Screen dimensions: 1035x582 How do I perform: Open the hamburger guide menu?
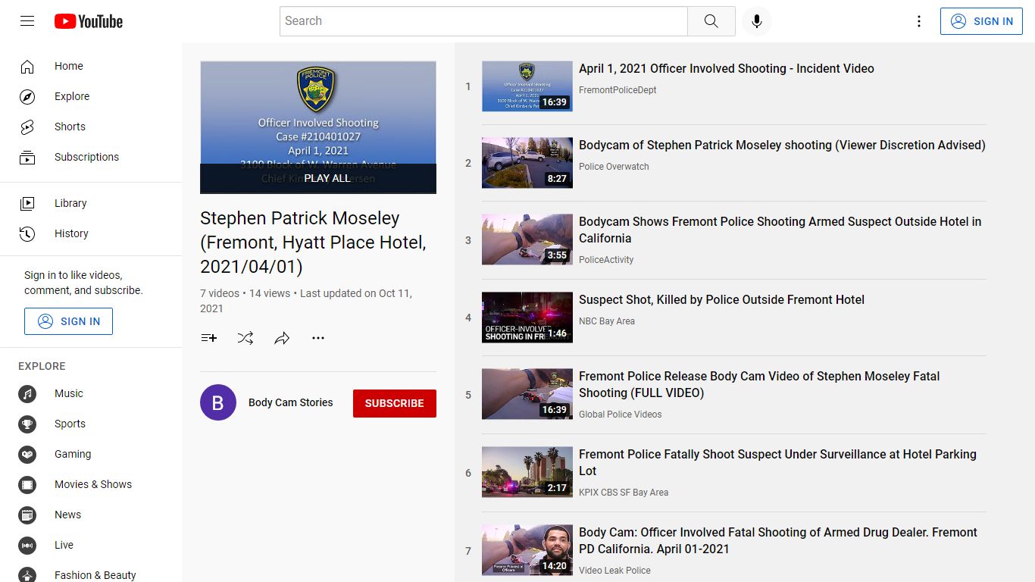click(x=27, y=21)
